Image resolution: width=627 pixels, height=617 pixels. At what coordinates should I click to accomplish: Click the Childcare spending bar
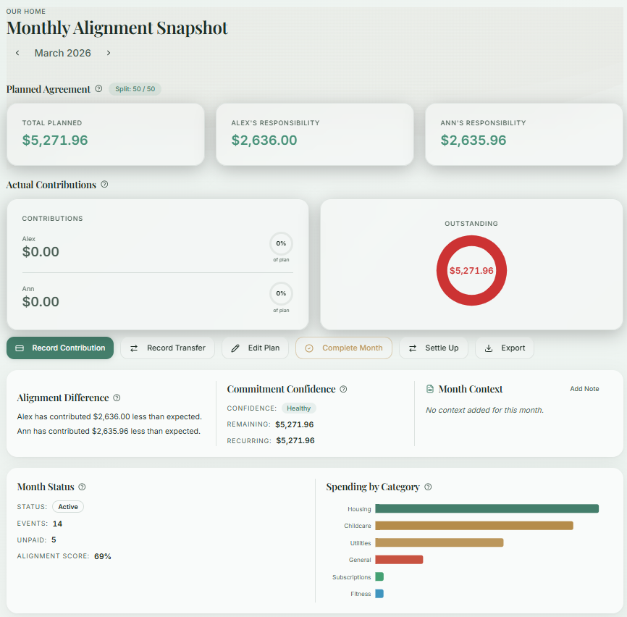point(474,526)
